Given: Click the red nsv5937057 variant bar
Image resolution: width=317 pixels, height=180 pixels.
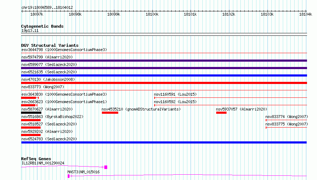Looking at the screenshot, I should click(x=222, y=113).
